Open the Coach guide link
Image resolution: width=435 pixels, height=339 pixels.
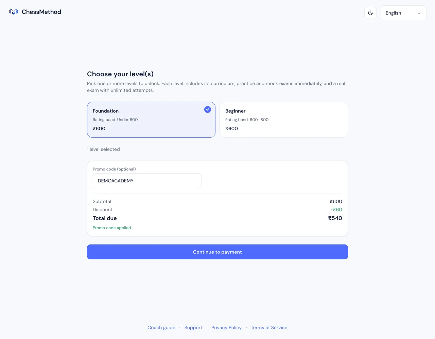[x=161, y=327]
